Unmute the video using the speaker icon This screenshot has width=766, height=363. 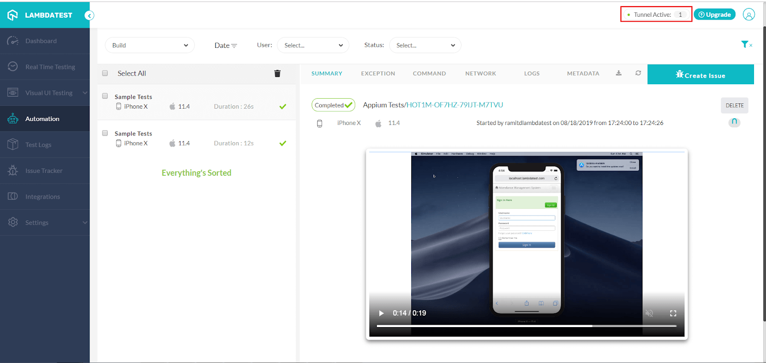tap(649, 313)
